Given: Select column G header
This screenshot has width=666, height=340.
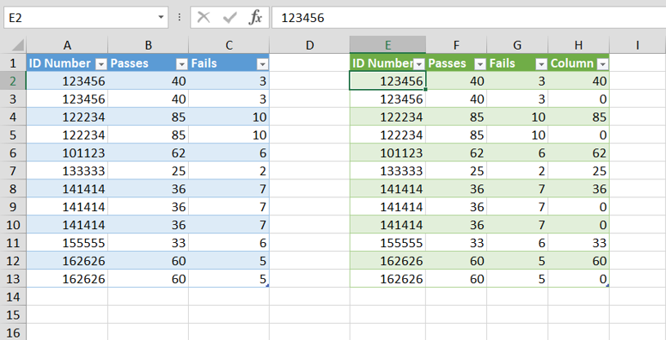Looking at the screenshot, I should coord(517,45).
